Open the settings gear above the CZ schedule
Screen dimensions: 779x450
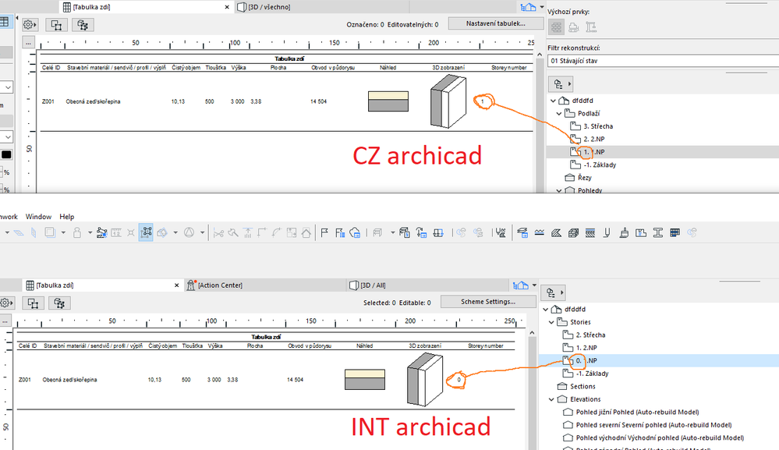(x=28, y=24)
